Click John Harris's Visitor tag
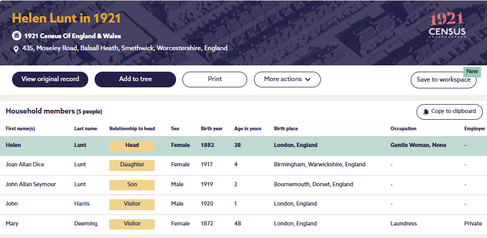This screenshot has width=487, height=238. pyautogui.click(x=132, y=204)
